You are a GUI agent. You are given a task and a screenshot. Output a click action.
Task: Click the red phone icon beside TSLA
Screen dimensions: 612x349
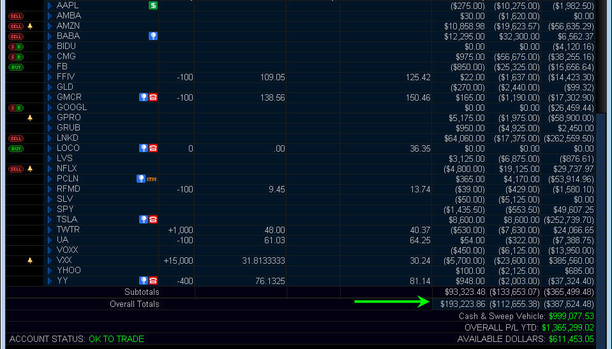153,220
